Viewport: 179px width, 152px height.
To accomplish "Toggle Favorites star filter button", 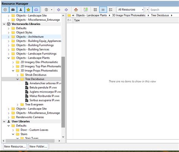I will (28, 10).
